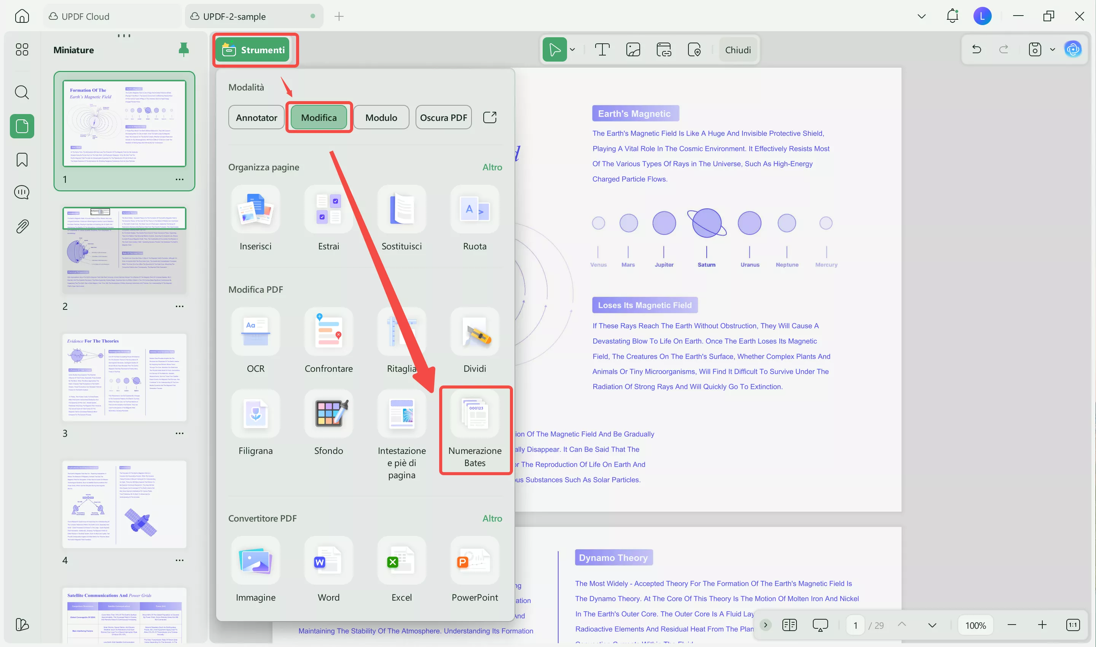This screenshot has height=647, width=1096.
Task: Open the Filigrana watermark tool
Action: pos(255,414)
